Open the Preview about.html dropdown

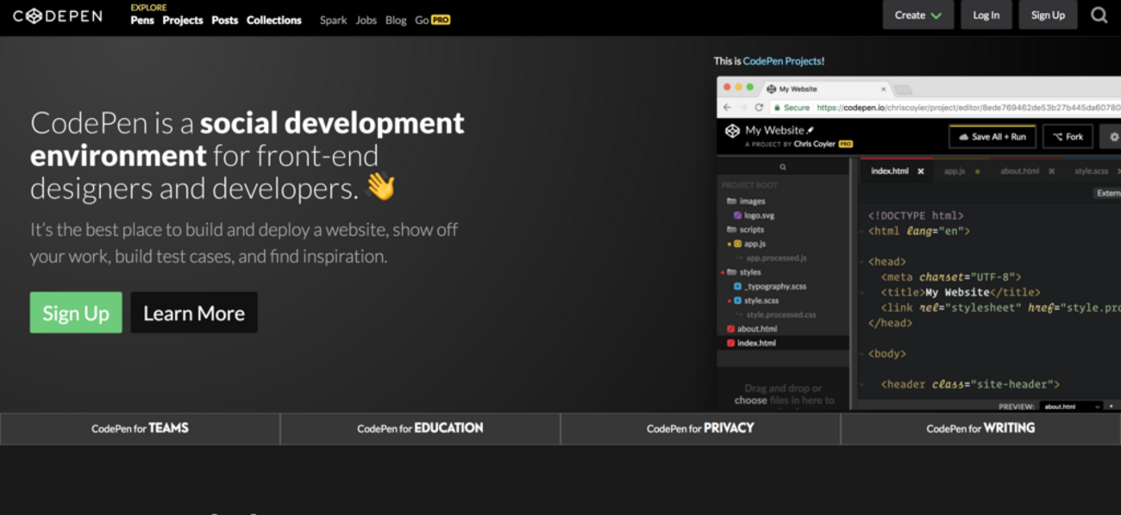point(1071,406)
